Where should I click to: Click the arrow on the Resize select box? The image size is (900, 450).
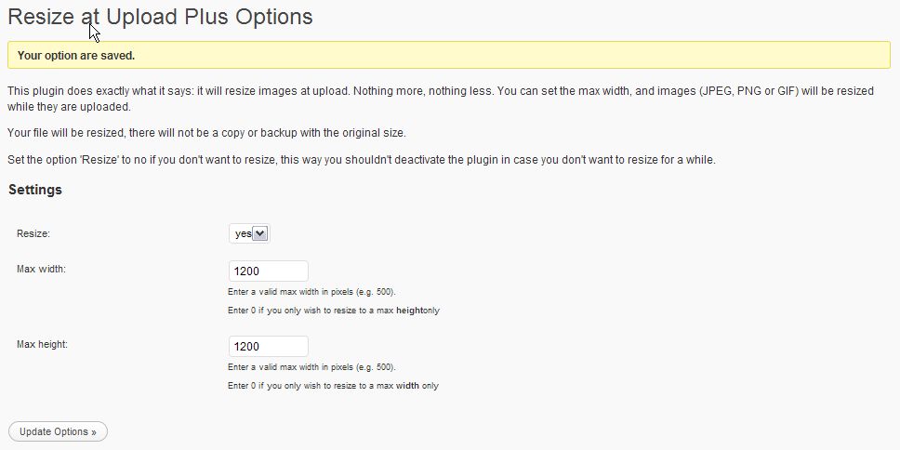(x=260, y=233)
